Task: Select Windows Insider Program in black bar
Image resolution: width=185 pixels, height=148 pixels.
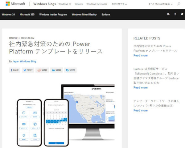Action: 53,15
